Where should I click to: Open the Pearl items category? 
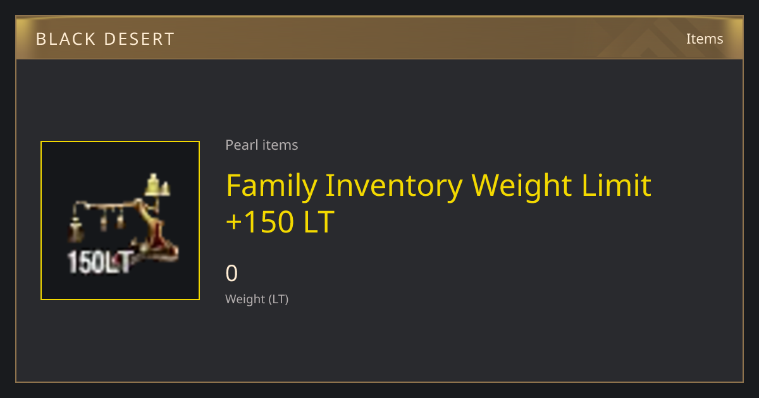click(x=261, y=145)
